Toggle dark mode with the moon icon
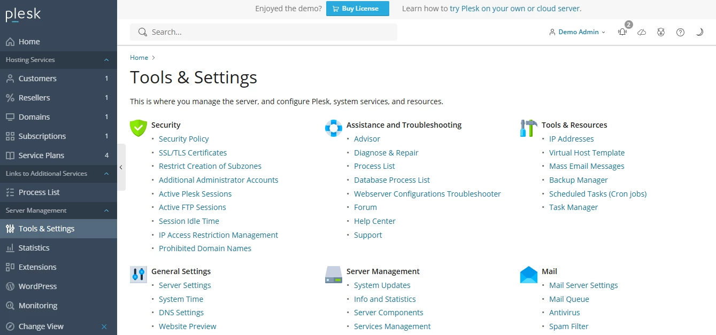 click(x=699, y=32)
